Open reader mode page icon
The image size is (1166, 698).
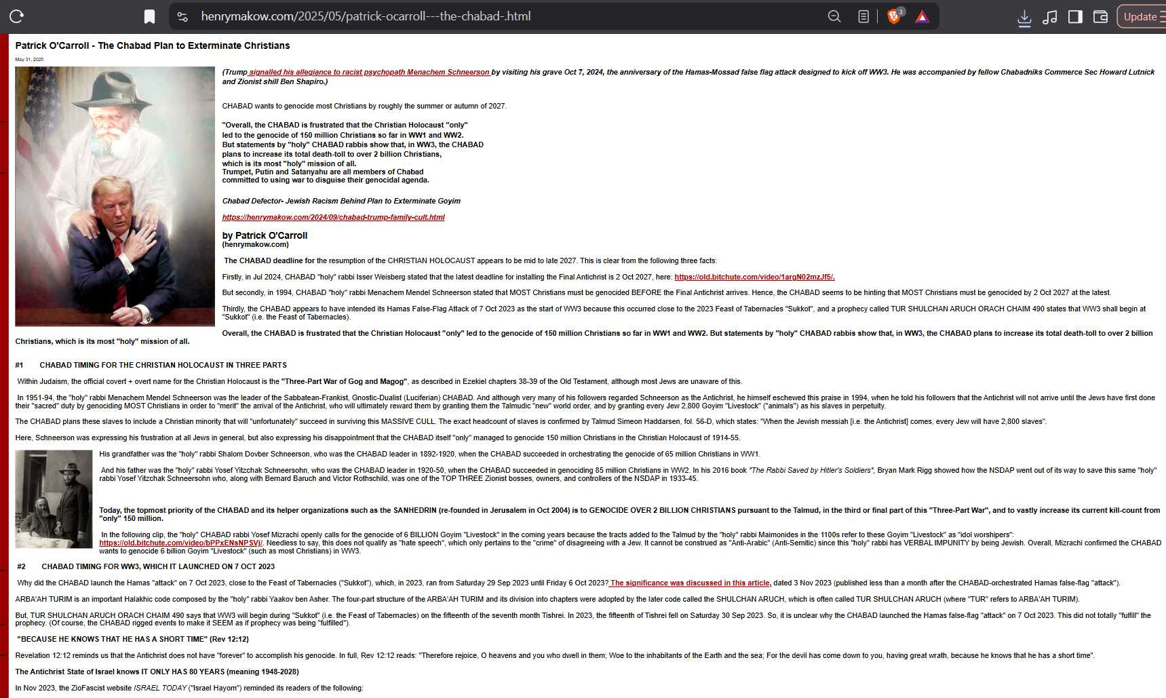click(863, 16)
